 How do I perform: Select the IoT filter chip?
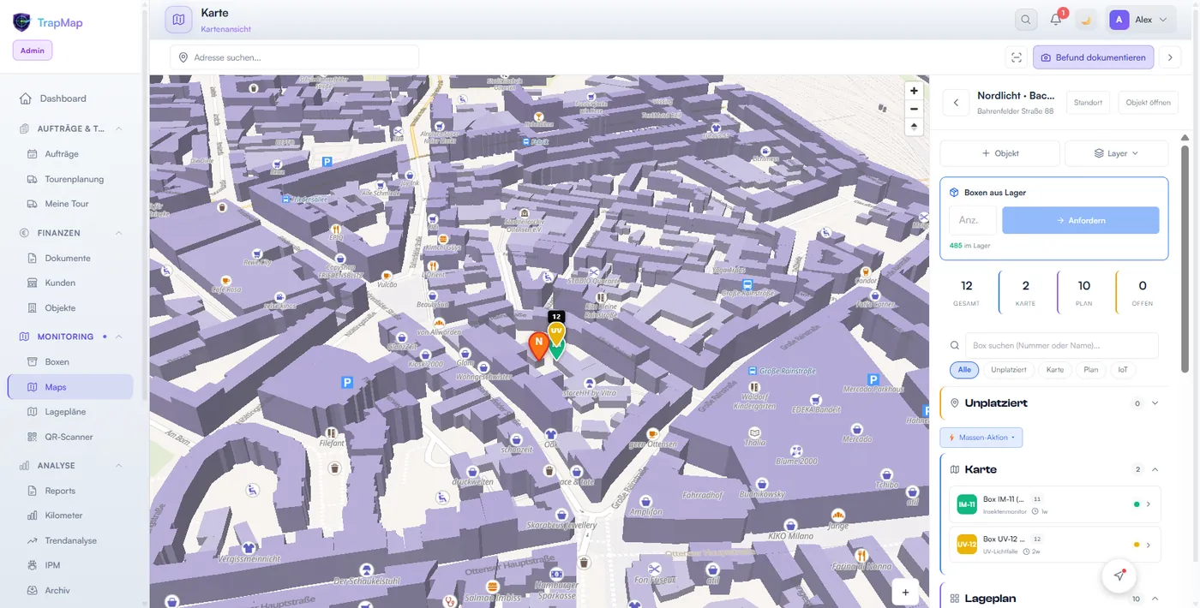tap(1123, 370)
